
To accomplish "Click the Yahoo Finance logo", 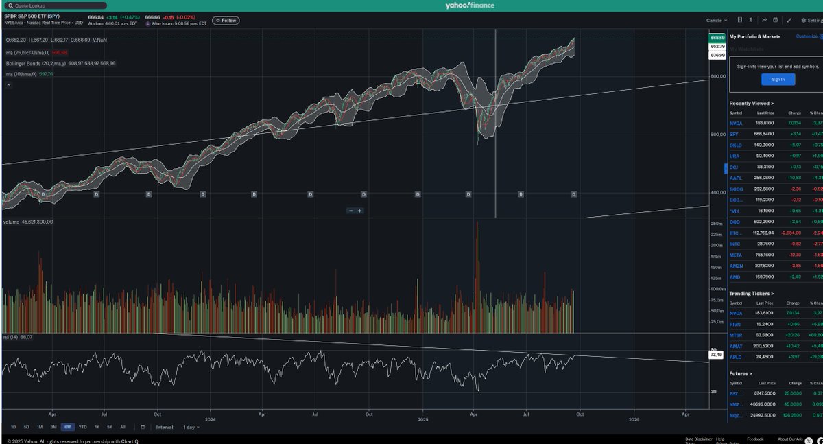I will point(470,5).
